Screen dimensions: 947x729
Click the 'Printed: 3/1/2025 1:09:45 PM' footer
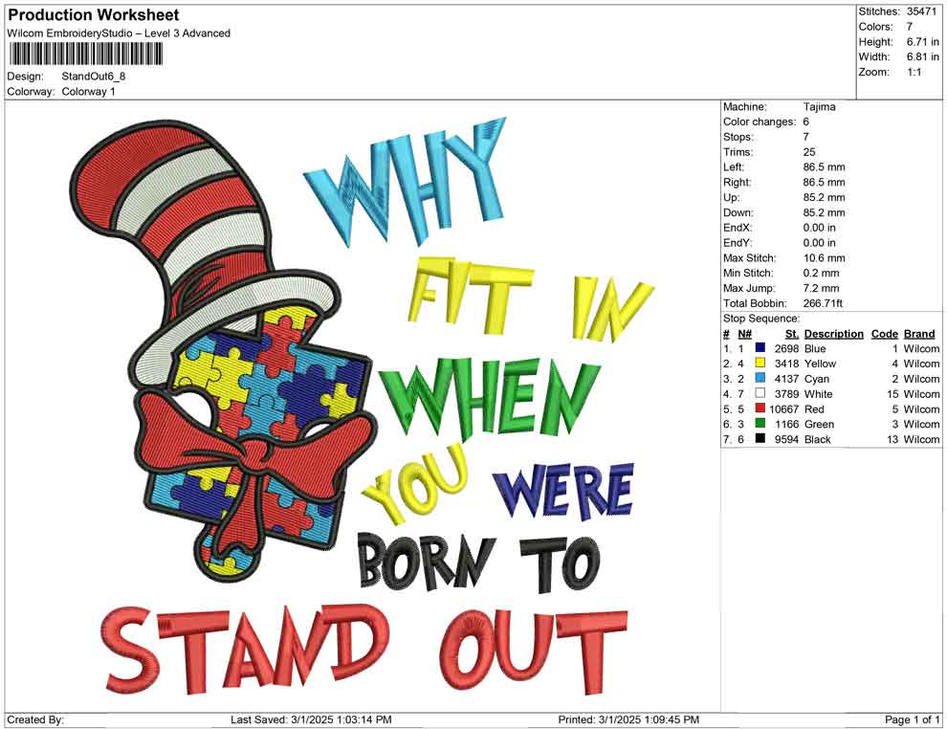[628, 719]
